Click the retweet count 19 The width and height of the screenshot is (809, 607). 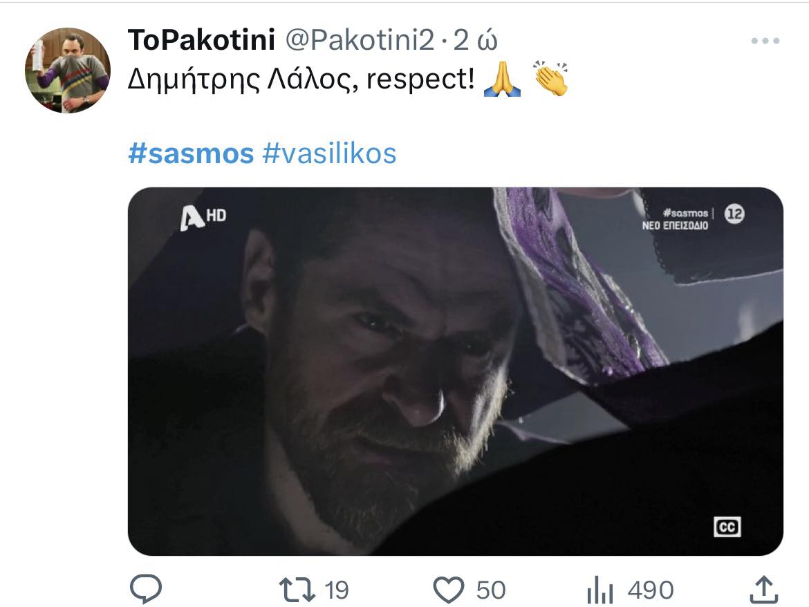[x=337, y=590]
